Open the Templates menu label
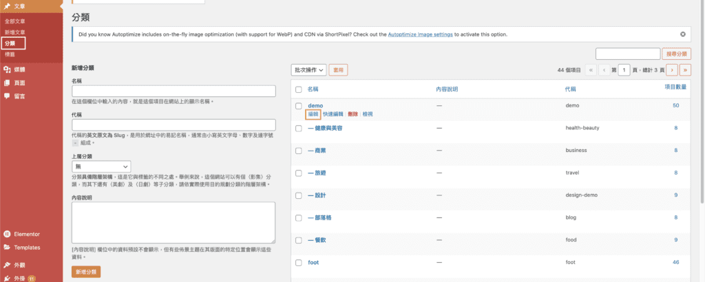This screenshot has height=282, width=705. tap(27, 248)
